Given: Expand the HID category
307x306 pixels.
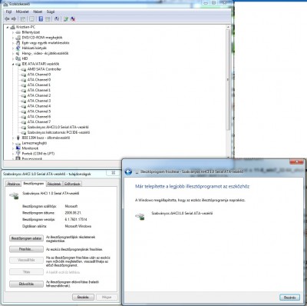Looking at the screenshot, I should pyautogui.click(x=13, y=58).
